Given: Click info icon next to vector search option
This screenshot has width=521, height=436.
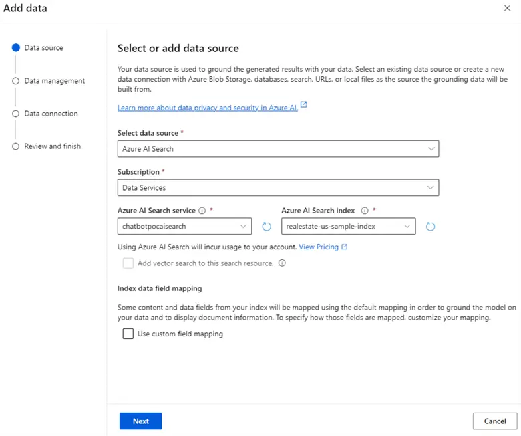Looking at the screenshot, I should [281, 263].
